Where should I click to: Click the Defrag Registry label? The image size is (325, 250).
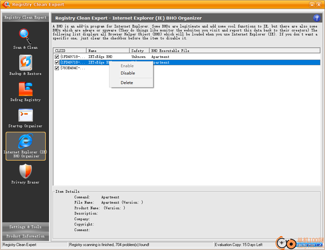point(26,100)
